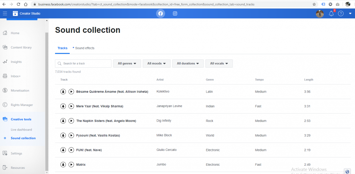
Task: Click the profile avatar picture
Action: 320,13
